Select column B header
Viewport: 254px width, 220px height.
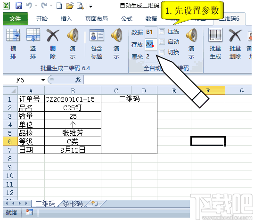(x=73, y=91)
